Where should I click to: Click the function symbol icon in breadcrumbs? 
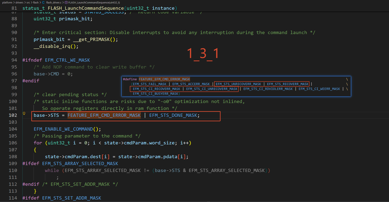[66, 2]
